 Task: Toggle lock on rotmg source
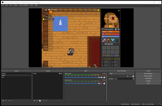(62, 73)
